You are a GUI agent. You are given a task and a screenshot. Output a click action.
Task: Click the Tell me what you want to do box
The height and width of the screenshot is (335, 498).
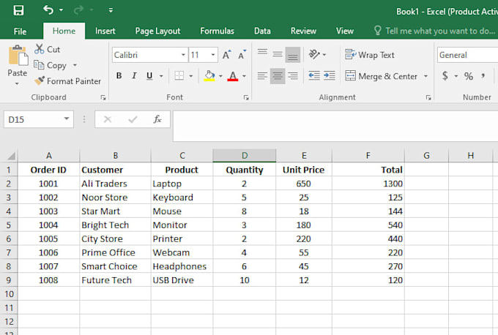point(436,31)
